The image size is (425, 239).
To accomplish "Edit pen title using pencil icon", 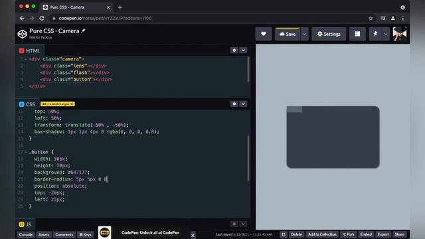I will pyautogui.click(x=83, y=31).
